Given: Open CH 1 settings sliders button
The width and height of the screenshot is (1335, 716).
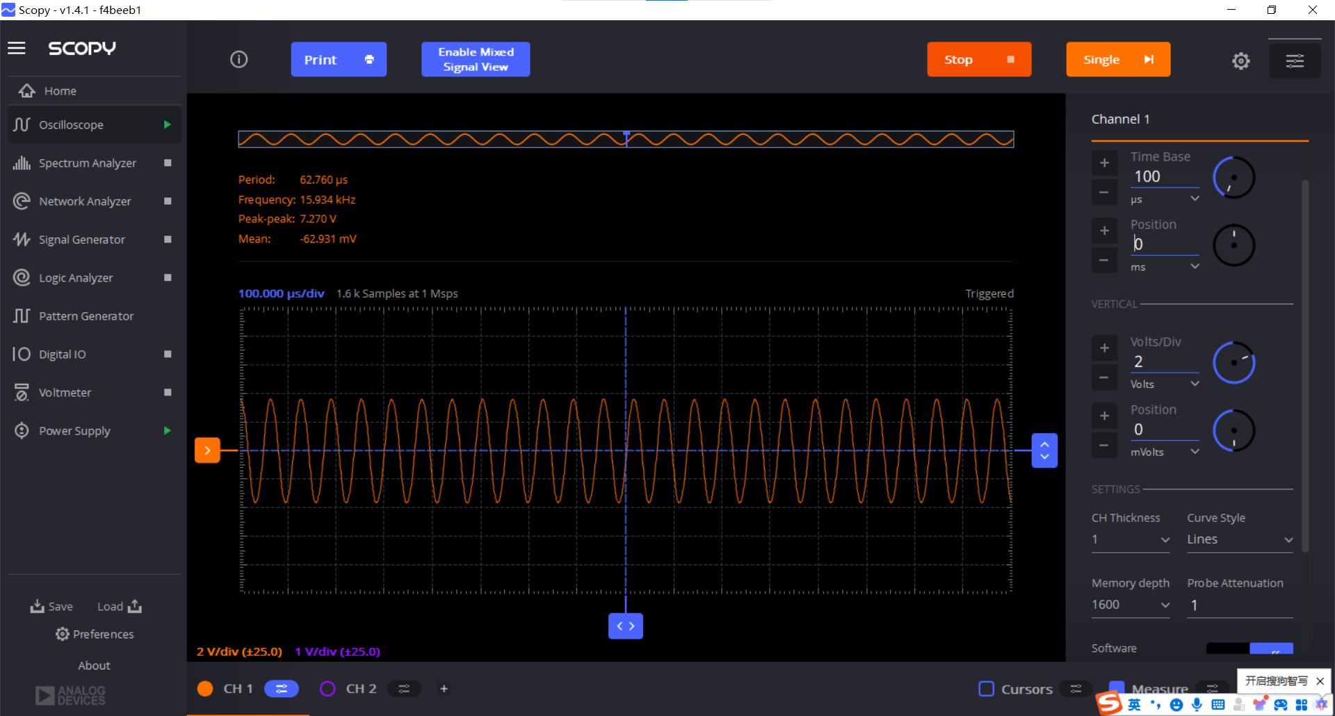Looking at the screenshot, I should 282,689.
